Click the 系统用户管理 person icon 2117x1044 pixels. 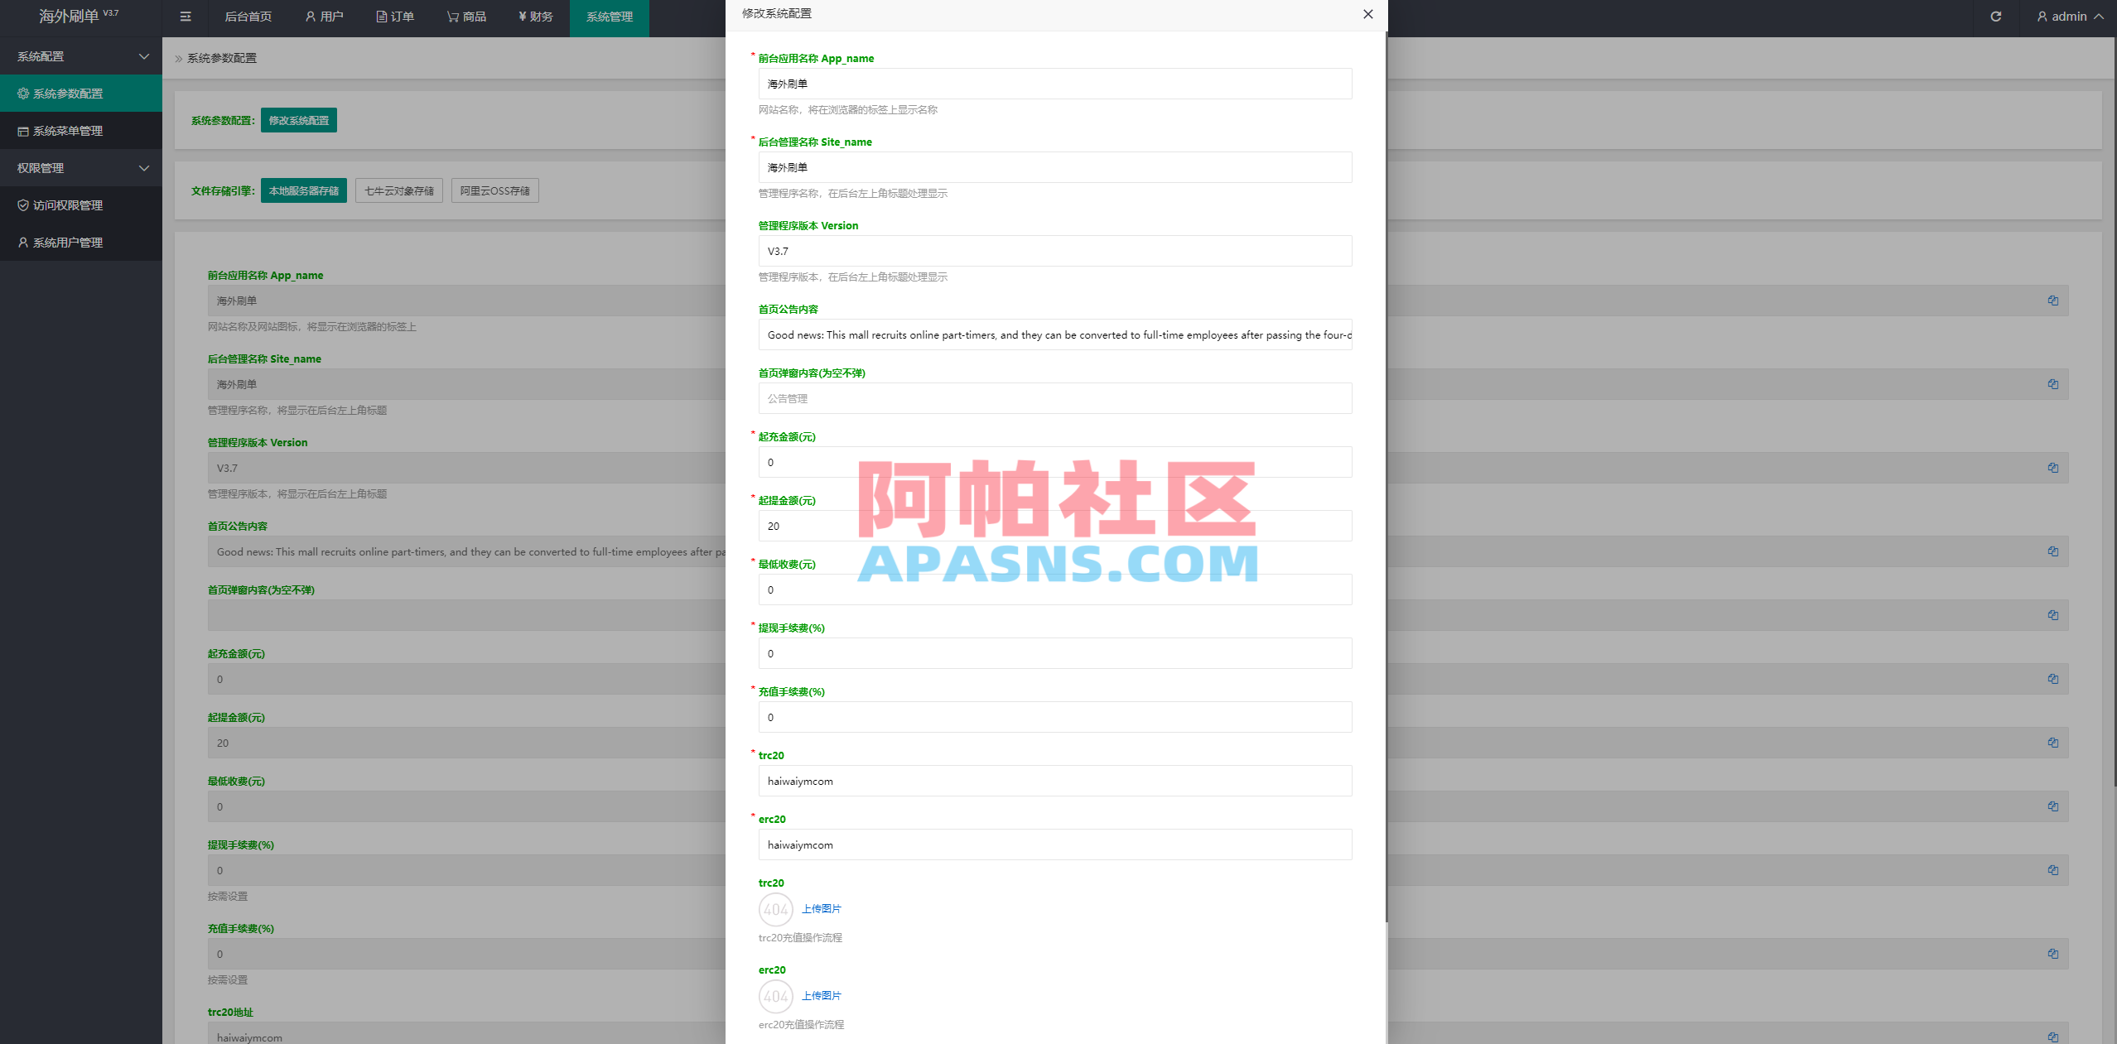coord(22,242)
